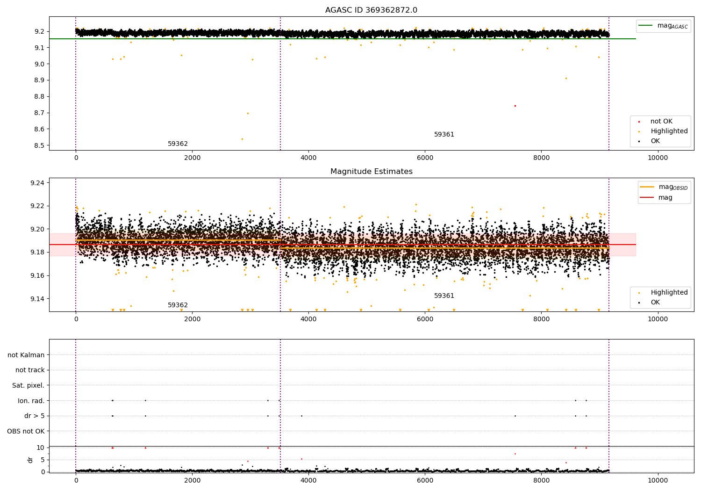Click the 'not track' row label
This screenshot has width=701, height=491.
(x=30, y=370)
